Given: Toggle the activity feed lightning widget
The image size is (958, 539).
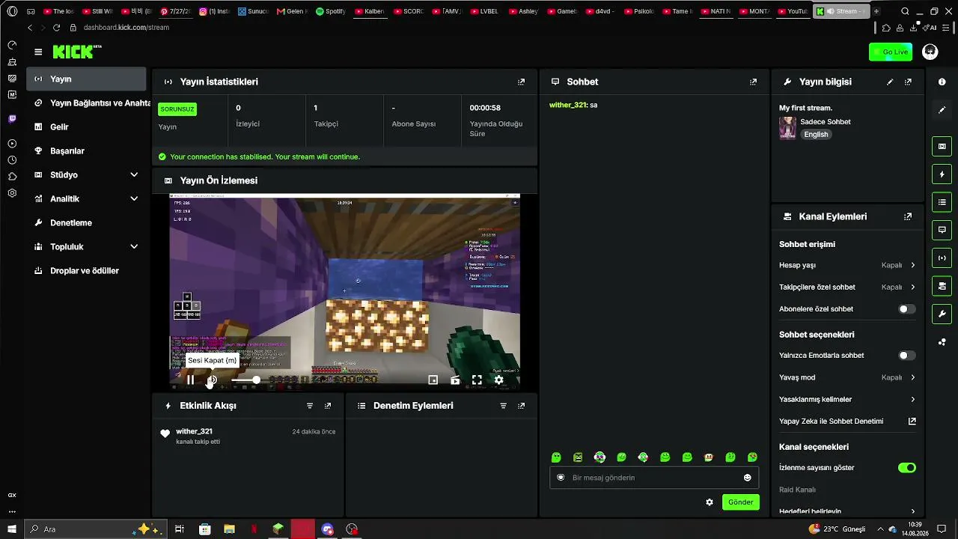Looking at the screenshot, I should 942,174.
